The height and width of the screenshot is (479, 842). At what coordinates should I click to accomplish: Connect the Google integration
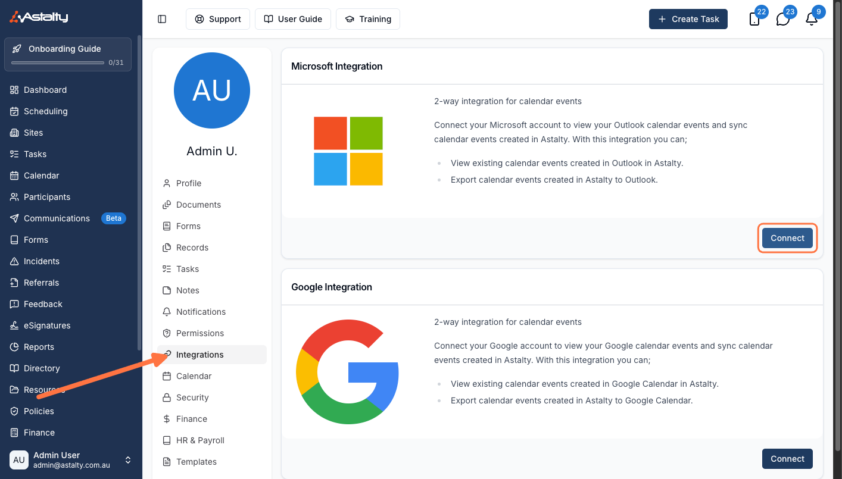787,459
